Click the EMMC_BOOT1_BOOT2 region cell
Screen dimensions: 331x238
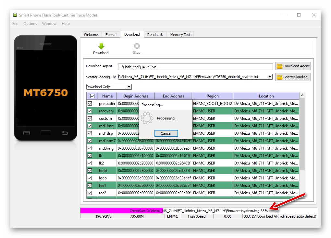pos(213,103)
